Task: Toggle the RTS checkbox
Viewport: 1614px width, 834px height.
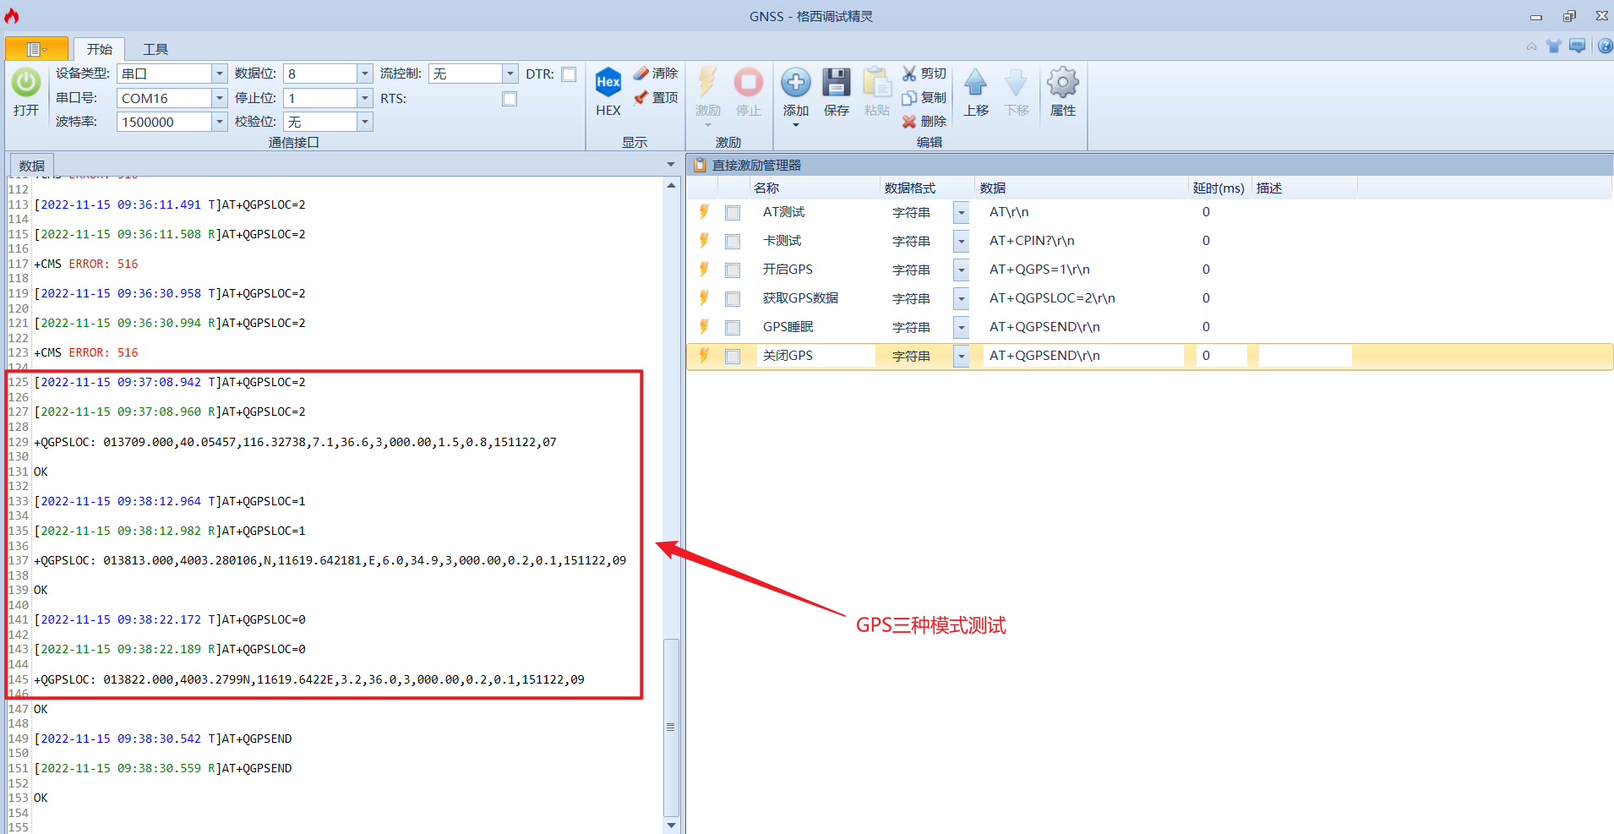Action: tap(510, 99)
